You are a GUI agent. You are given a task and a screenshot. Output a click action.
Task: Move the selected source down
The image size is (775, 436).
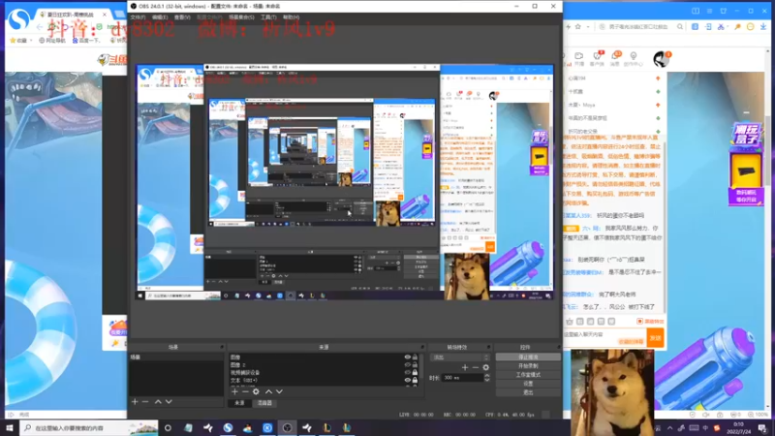pyautogui.click(x=279, y=391)
